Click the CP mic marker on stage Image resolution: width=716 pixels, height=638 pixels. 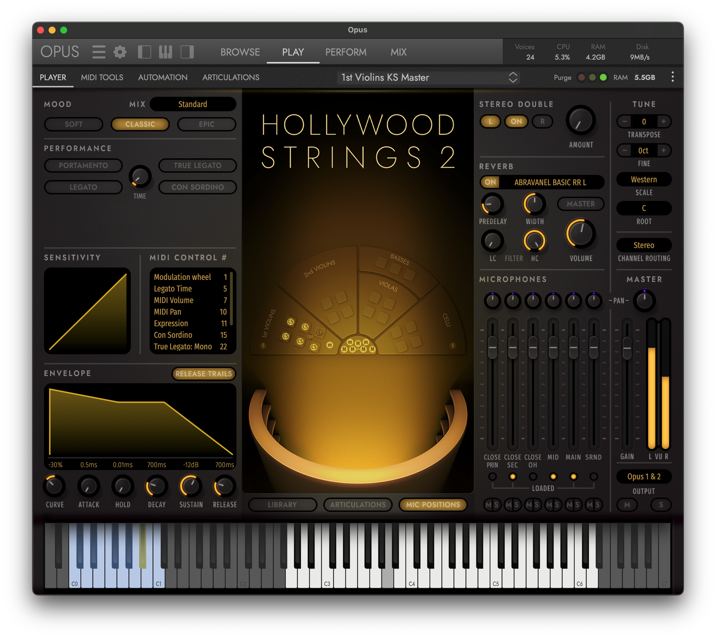tap(320, 332)
